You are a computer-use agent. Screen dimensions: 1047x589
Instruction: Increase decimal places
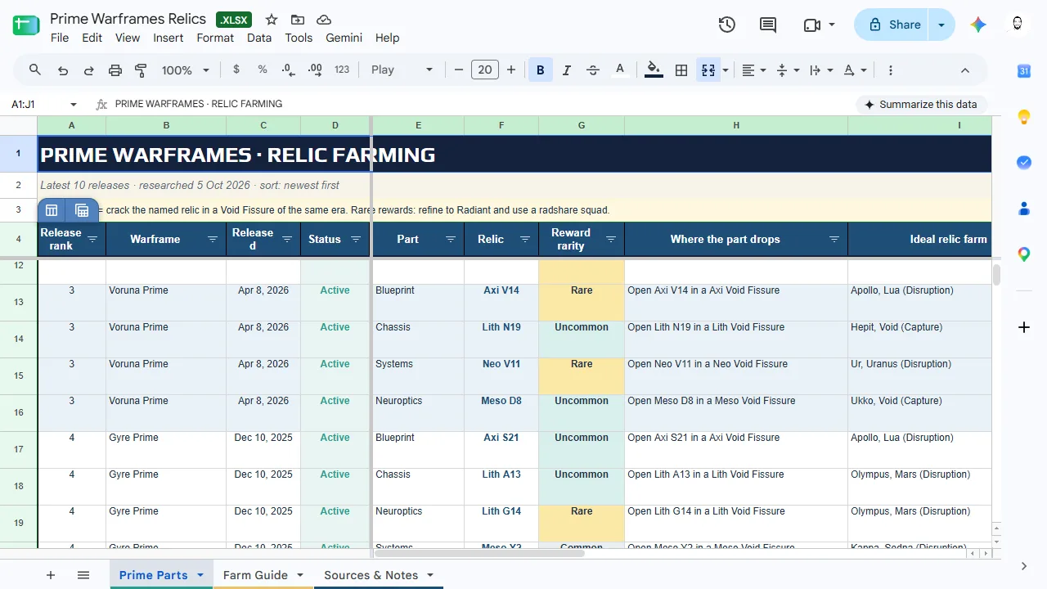pos(315,70)
